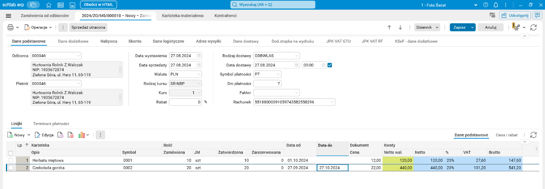Viewport: 545px width, 189px height.
Task: Open the help question mark icon
Action: (x=486, y=5)
